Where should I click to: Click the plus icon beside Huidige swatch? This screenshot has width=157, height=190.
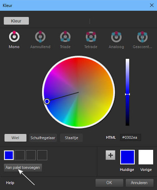(x=110, y=155)
